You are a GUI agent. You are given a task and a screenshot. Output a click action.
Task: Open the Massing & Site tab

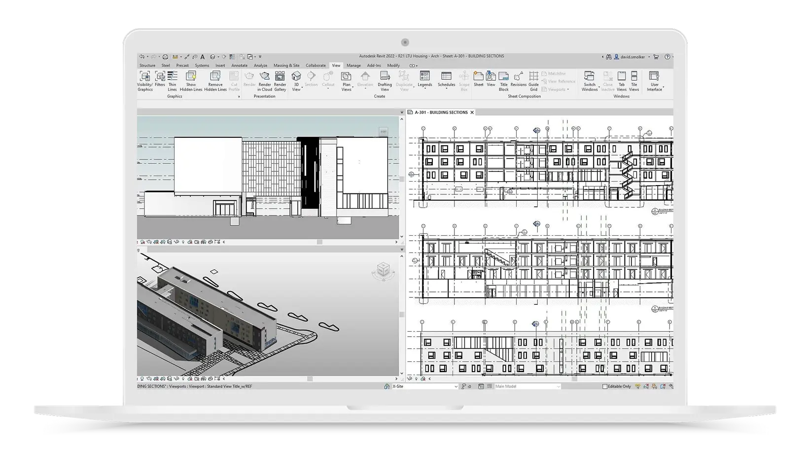pyautogui.click(x=286, y=65)
